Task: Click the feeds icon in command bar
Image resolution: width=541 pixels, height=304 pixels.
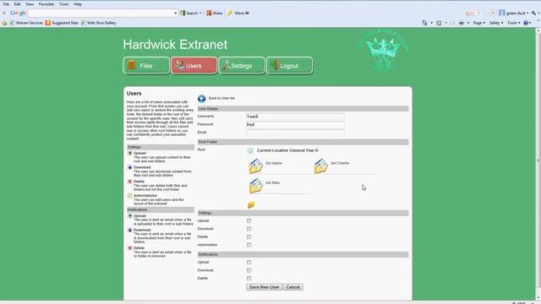Action: point(439,23)
